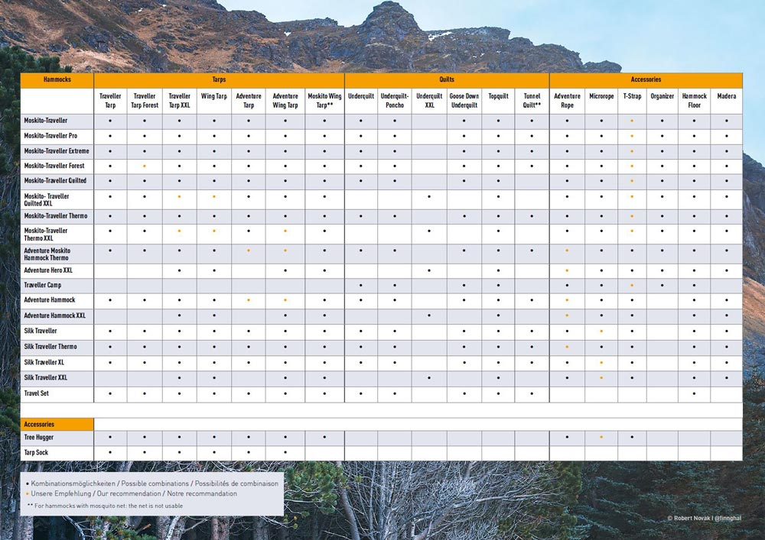The height and width of the screenshot is (540, 765).
Task: Click the orange Hammocks header cell
Action: pyautogui.click(x=57, y=79)
